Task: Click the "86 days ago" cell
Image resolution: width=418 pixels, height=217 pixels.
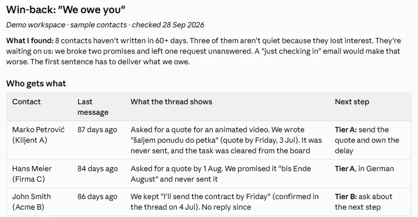Action: click(97, 196)
